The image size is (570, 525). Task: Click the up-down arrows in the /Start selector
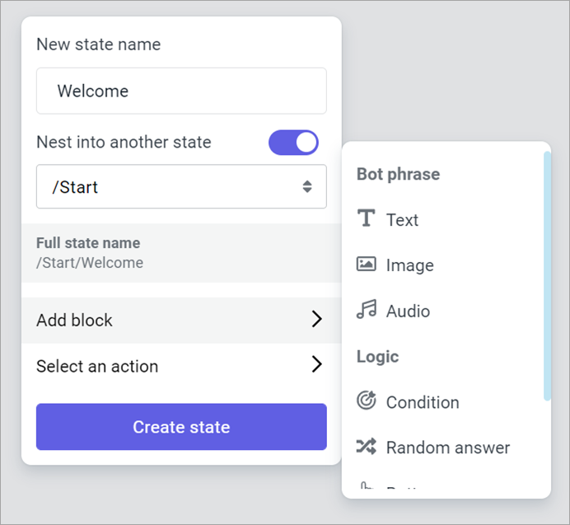pyautogui.click(x=307, y=187)
